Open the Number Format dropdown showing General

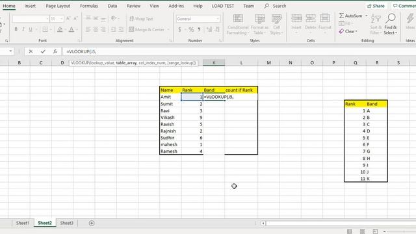pyautogui.click(x=218, y=19)
